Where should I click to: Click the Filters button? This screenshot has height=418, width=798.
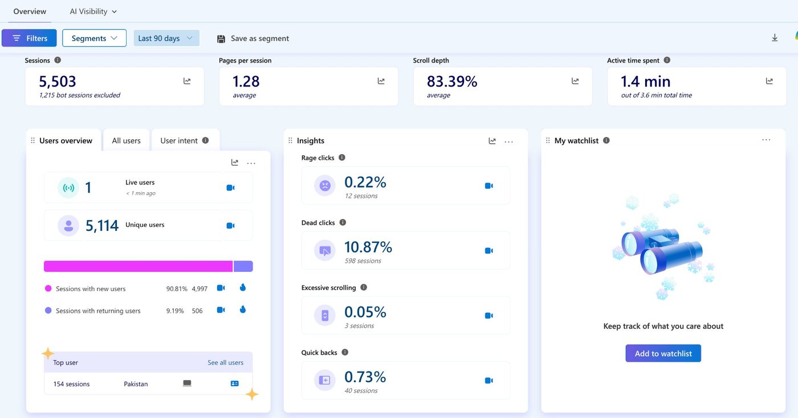[x=29, y=38]
